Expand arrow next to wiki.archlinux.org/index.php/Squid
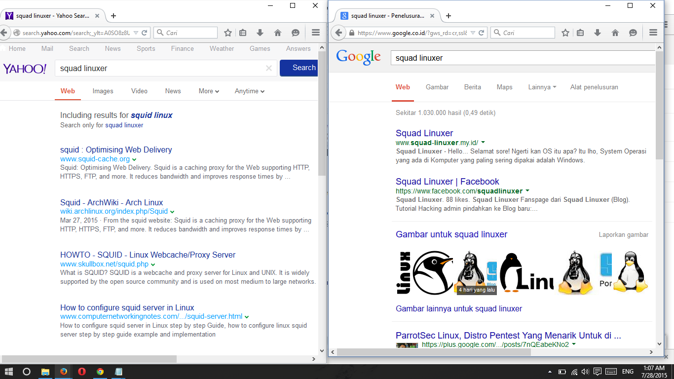Image resolution: width=674 pixels, height=379 pixels. tap(172, 212)
